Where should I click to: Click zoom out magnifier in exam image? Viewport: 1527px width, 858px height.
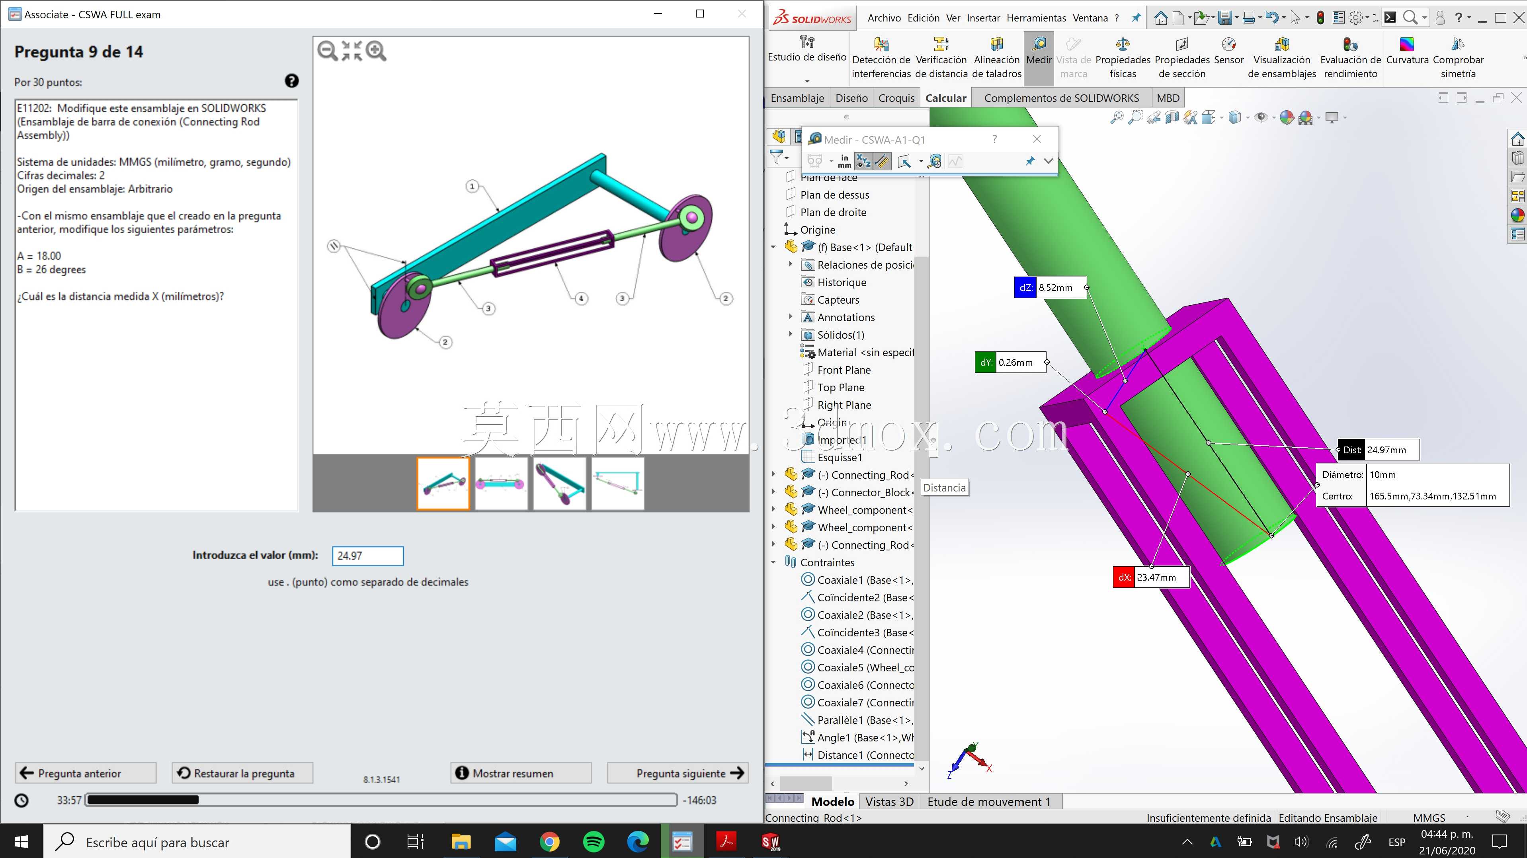pos(327,51)
